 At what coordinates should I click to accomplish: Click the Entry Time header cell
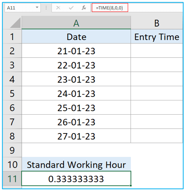click(157, 36)
